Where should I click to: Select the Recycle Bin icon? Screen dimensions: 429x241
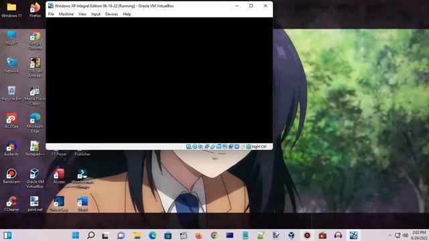(x=11, y=93)
